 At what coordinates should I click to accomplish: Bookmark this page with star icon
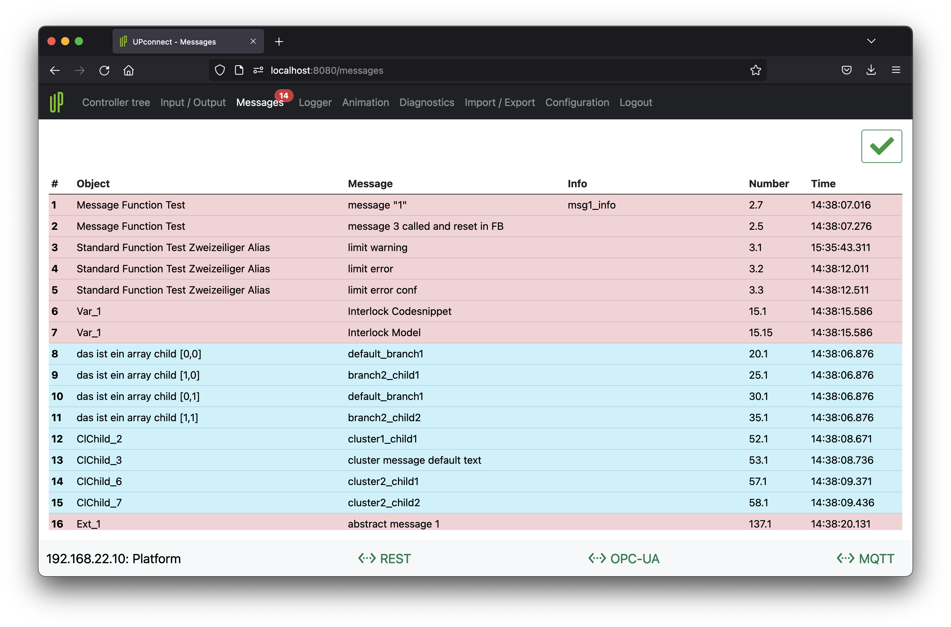pyautogui.click(x=755, y=70)
